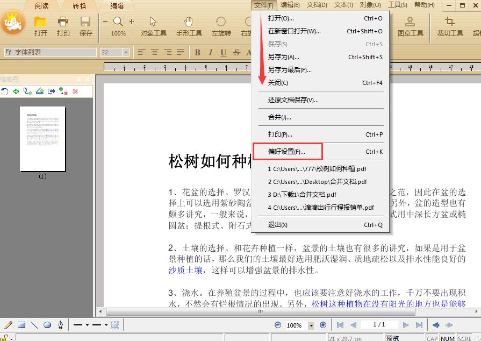
Task: Select the 手形工具 hand tool
Action: point(189,22)
